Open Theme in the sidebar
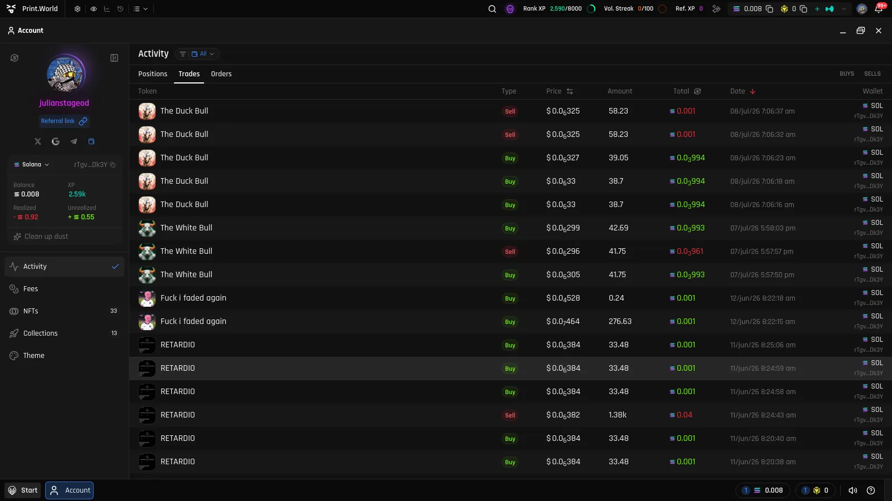The width and height of the screenshot is (892, 501). (65, 356)
